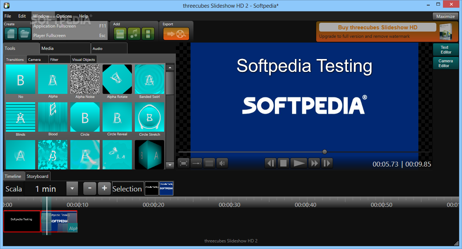Image resolution: width=462 pixels, height=249 pixels.
Task: Select the Alpha Noise transition
Action: pyautogui.click(x=85, y=79)
